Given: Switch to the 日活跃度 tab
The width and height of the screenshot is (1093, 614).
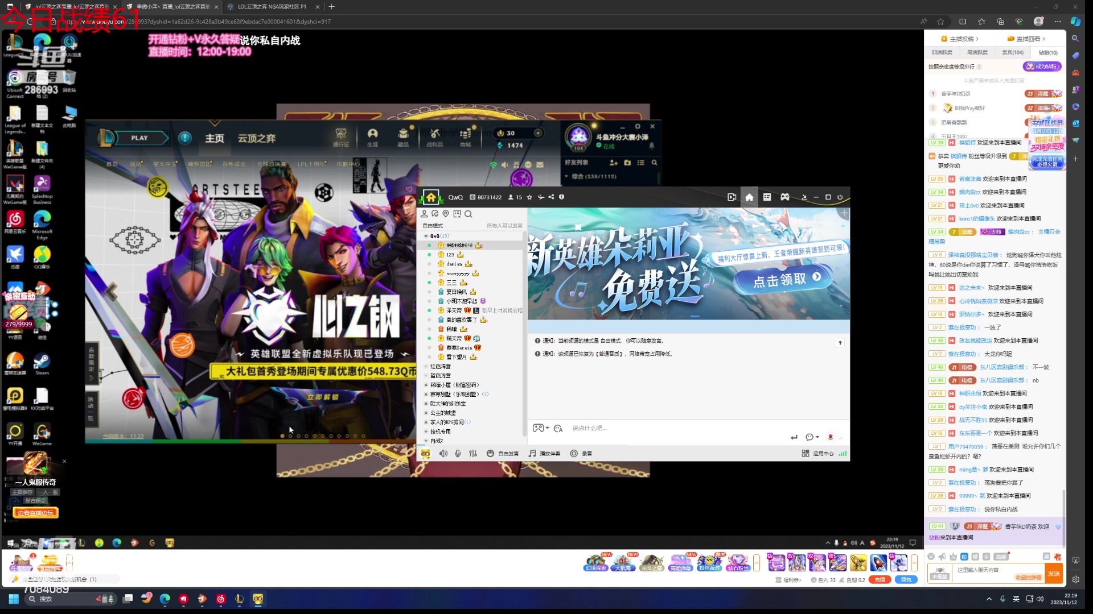Looking at the screenshot, I should [x=942, y=52].
